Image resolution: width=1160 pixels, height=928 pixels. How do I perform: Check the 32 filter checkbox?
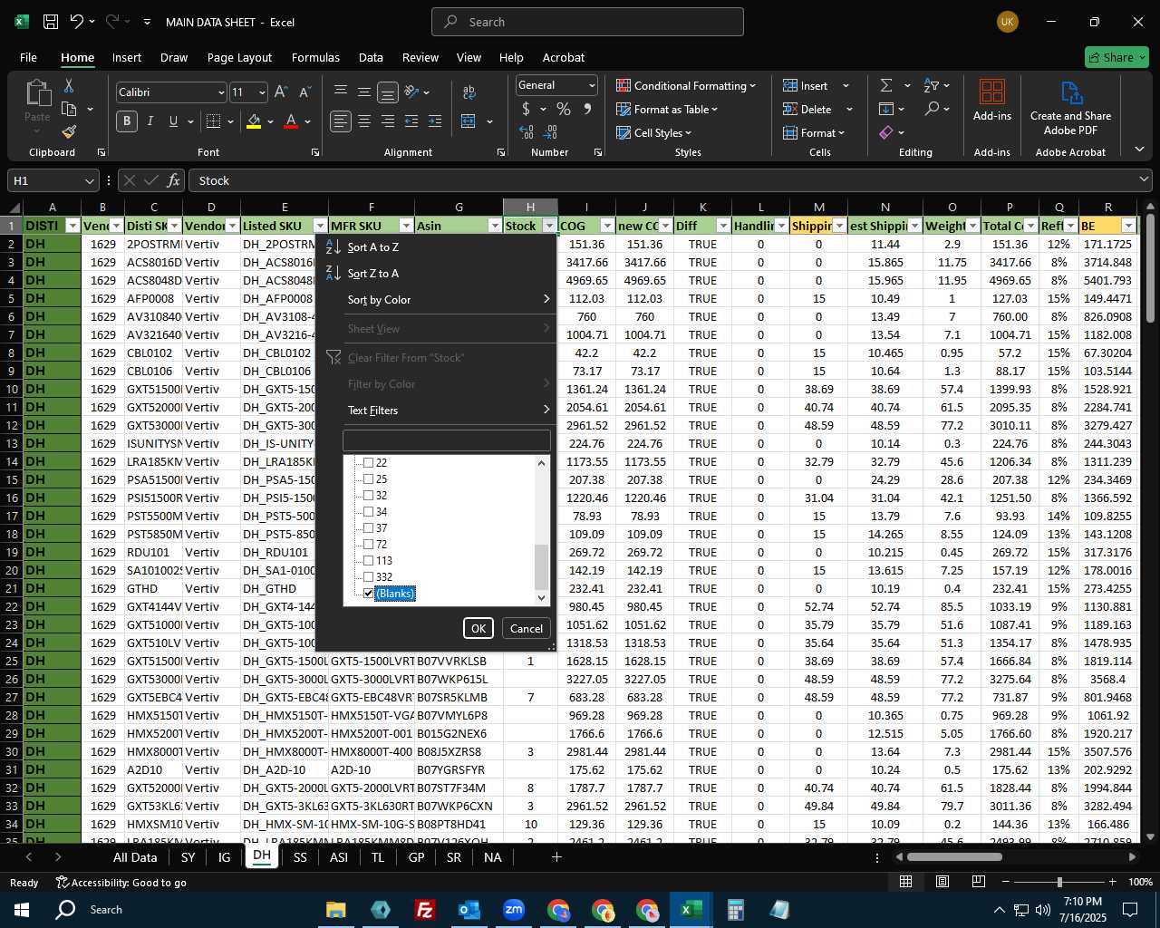368,495
